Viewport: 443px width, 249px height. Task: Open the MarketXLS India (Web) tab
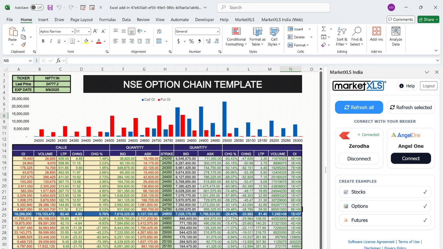point(282,19)
